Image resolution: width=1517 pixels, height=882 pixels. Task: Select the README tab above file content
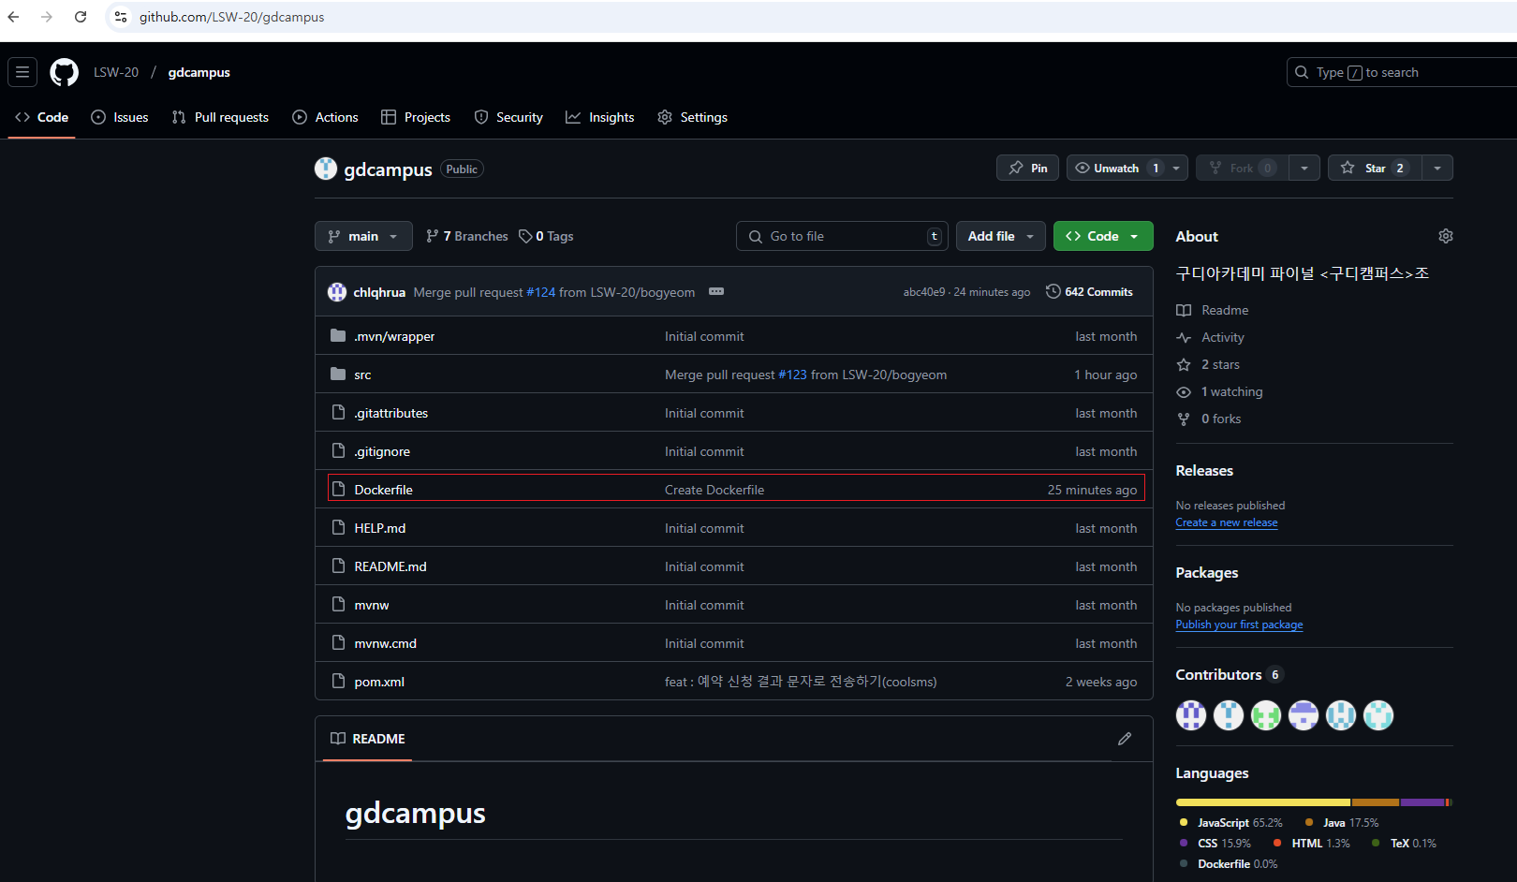(368, 739)
